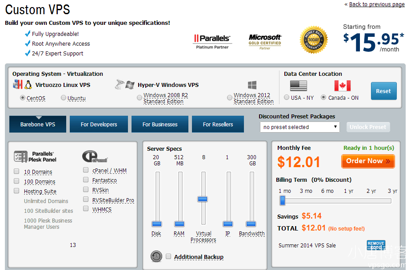Image resolution: width=411 pixels, height=270 pixels.
Task: Click the Bandwidth label under the slider
Action: (251, 234)
